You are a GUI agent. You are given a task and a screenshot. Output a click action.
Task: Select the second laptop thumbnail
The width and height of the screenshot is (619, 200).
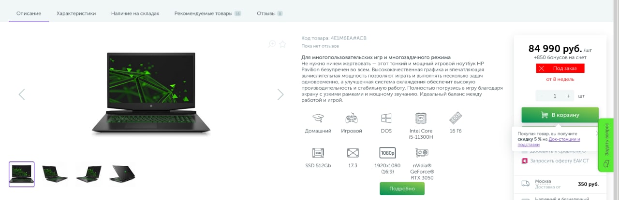click(55, 174)
